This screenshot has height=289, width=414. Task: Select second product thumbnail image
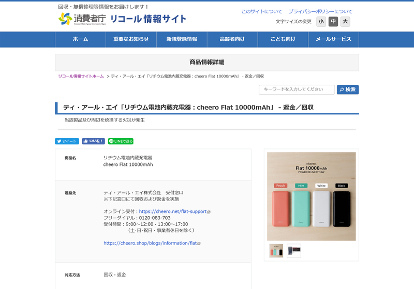(294, 251)
